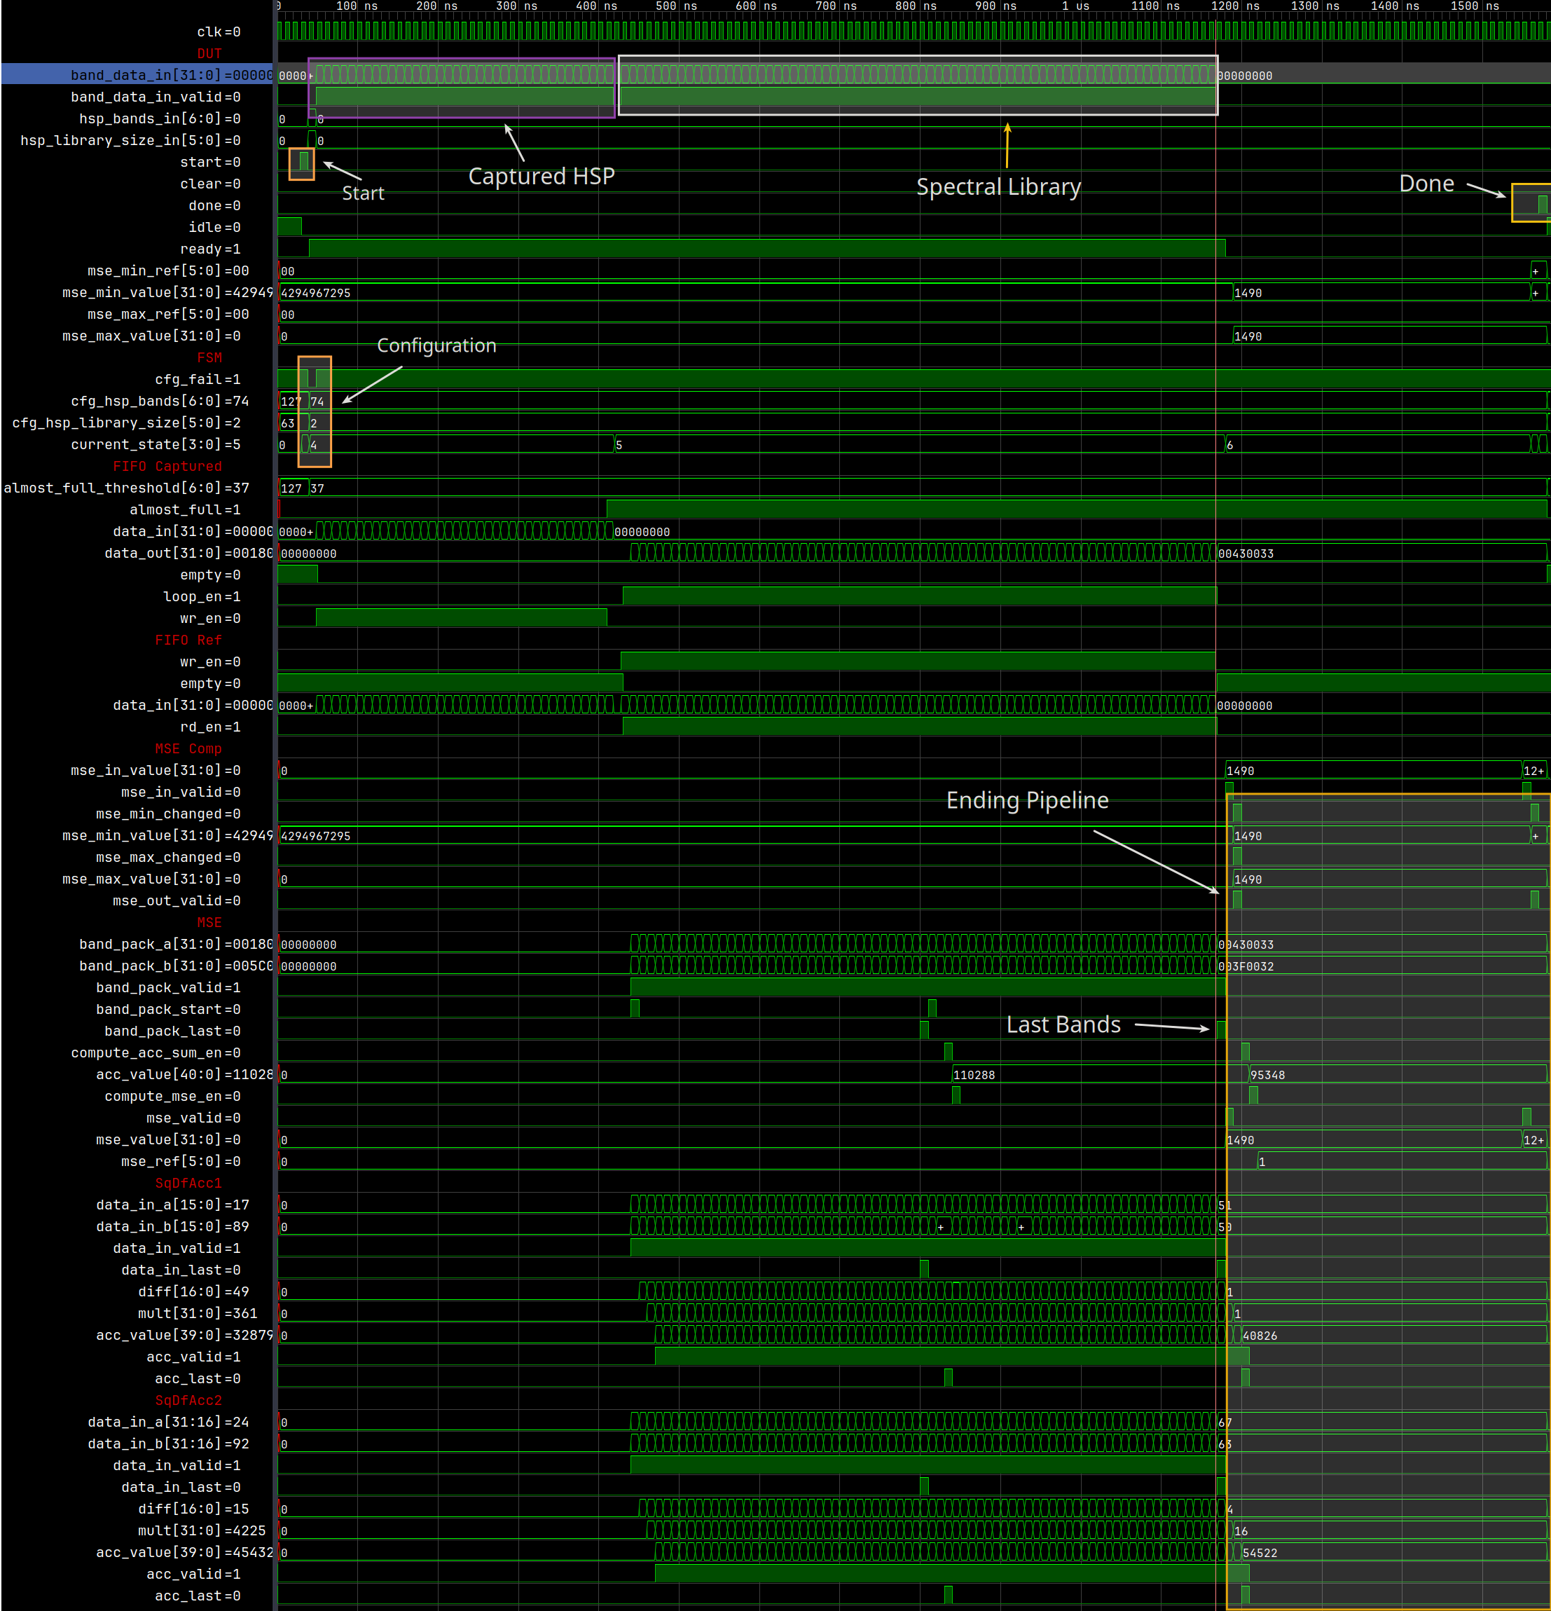Select the diff[16:0]=15 signal
The image size is (1551, 1611).
pyautogui.click(x=193, y=1509)
